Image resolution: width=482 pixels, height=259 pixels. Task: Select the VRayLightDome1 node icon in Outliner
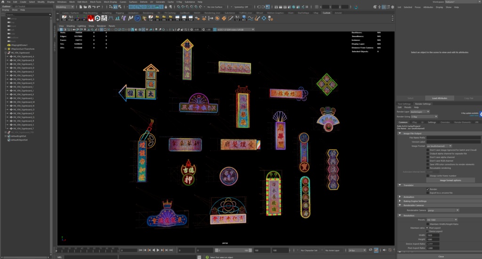coord(9,45)
